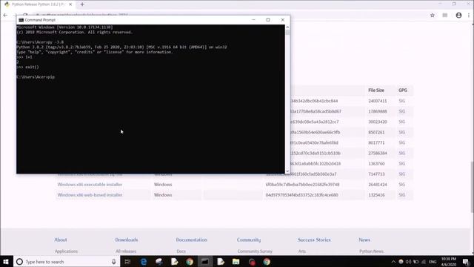Open the ENG language indicator

[433, 262]
